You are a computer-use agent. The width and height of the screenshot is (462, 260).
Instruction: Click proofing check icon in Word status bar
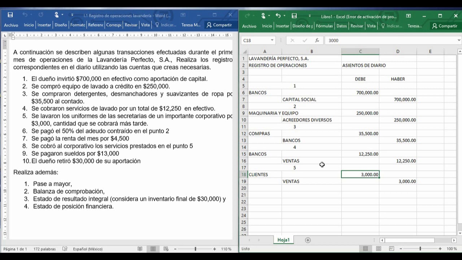point(65,249)
